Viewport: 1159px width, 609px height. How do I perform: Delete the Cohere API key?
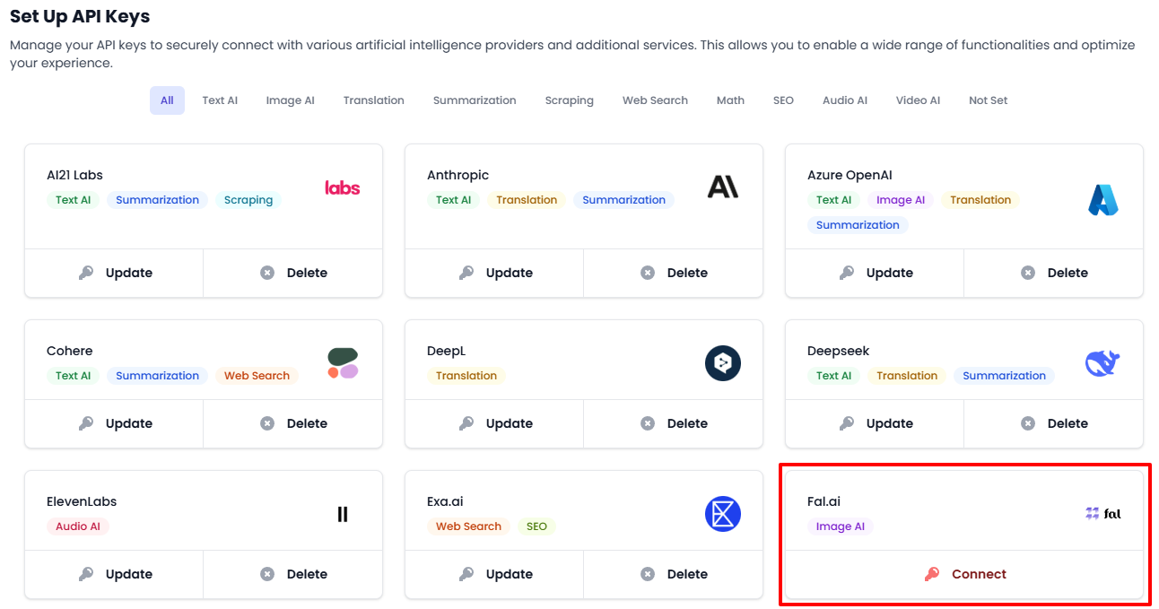click(x=293, y=423)
